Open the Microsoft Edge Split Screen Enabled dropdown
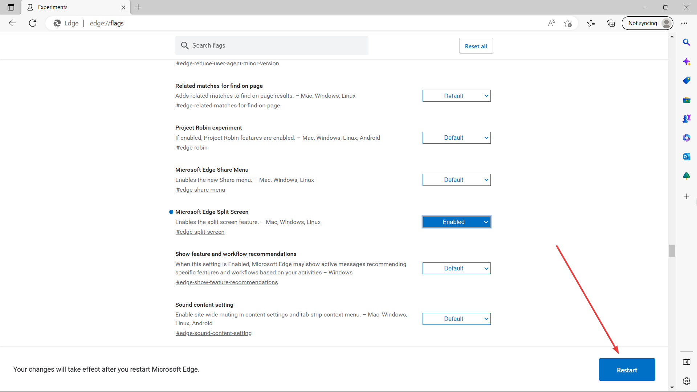Viewport: 697px width, 392px height. (456, 222)
